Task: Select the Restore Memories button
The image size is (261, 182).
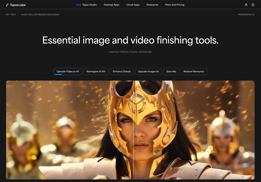Action: tap(194, 71)
